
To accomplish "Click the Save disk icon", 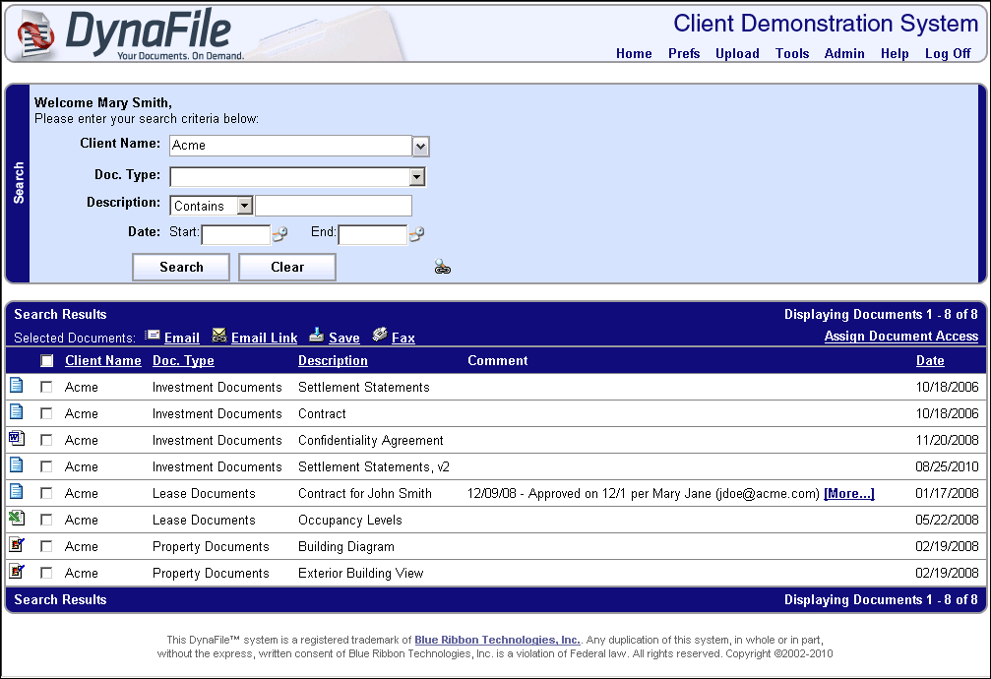I will click(x=317, y=336).
